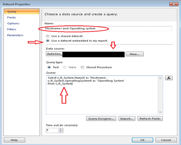The height and width of the screenshot is (145, 181).
Task: Click the Help button
Action: pos(14,140)
